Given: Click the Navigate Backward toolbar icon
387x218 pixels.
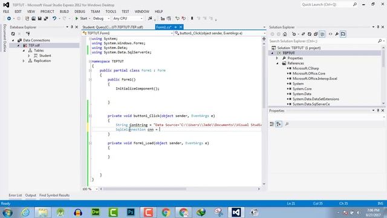Looking at the screenshot, I should (x=9, y=19).
